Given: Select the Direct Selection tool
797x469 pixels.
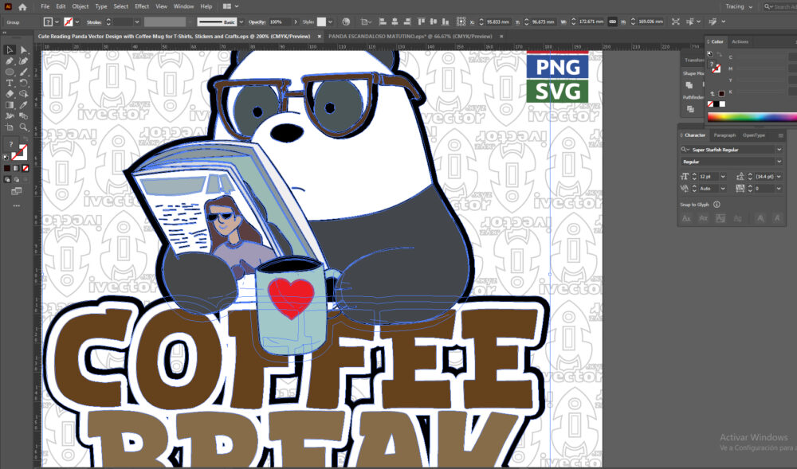Looking at the screenshot, I should coord(23,49).
